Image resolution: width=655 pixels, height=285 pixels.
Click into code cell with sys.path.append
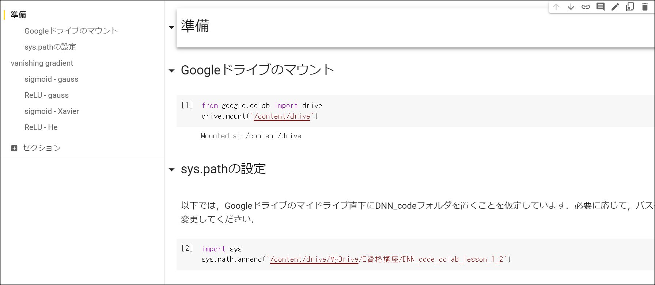416,254
